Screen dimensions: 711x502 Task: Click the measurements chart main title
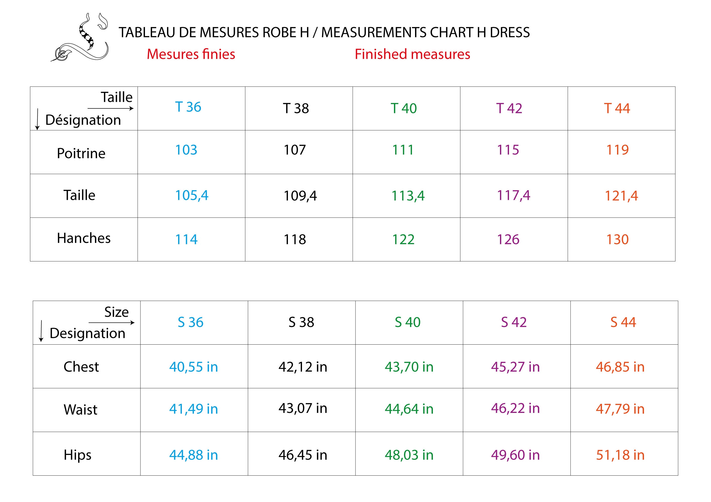[324, 32]
